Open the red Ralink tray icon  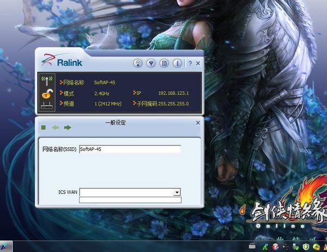pyautogui.click(x=275, y=247)
